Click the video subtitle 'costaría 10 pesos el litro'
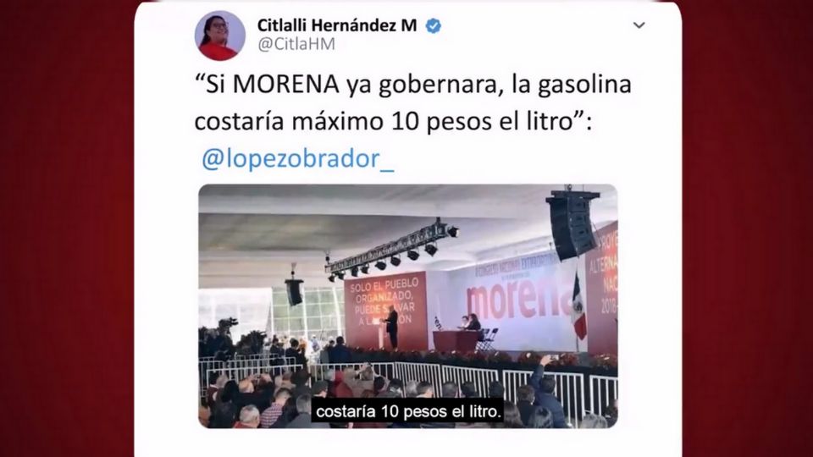813x457 pixels. coord(408,411)
